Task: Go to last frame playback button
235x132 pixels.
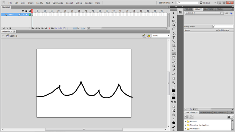Action: pyautogui.click(x=46, y=28)
